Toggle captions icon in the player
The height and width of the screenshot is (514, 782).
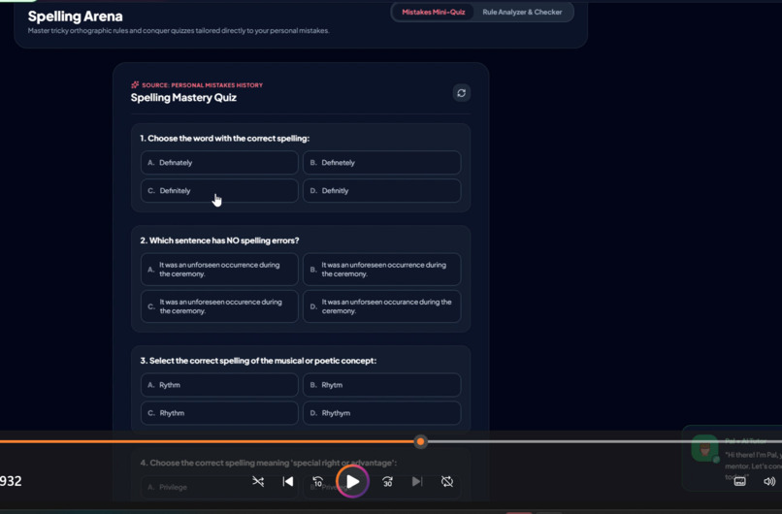(739, 481)
